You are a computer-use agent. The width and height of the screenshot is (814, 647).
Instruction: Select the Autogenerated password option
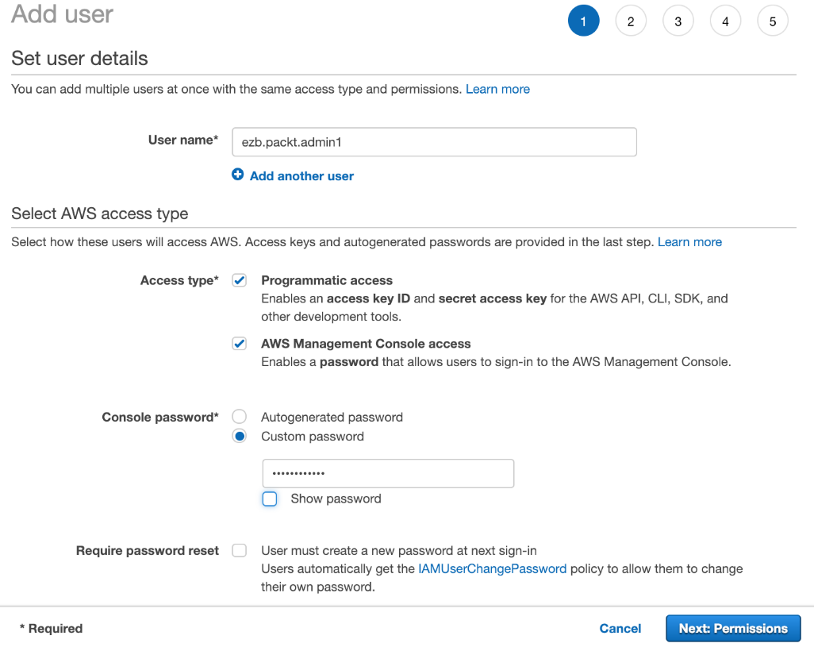click(240, 417)
